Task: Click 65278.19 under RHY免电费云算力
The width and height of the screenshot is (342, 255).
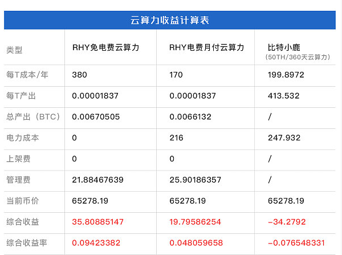Action: pyautogui.click(x=90, y=201)
